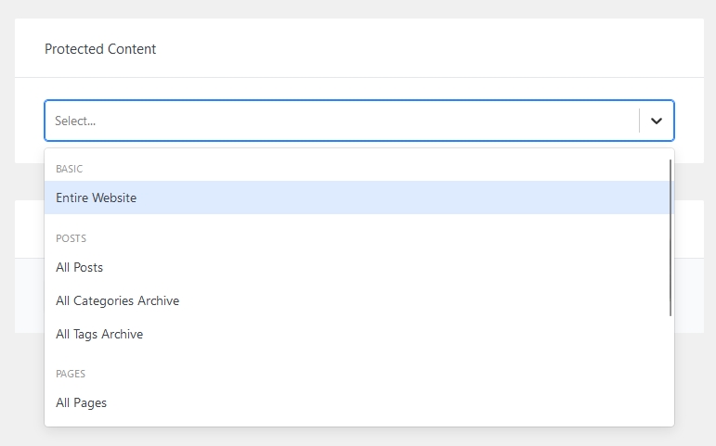Click the Select... combo box input
The image size is (716, 446).
tap(334, 121)
